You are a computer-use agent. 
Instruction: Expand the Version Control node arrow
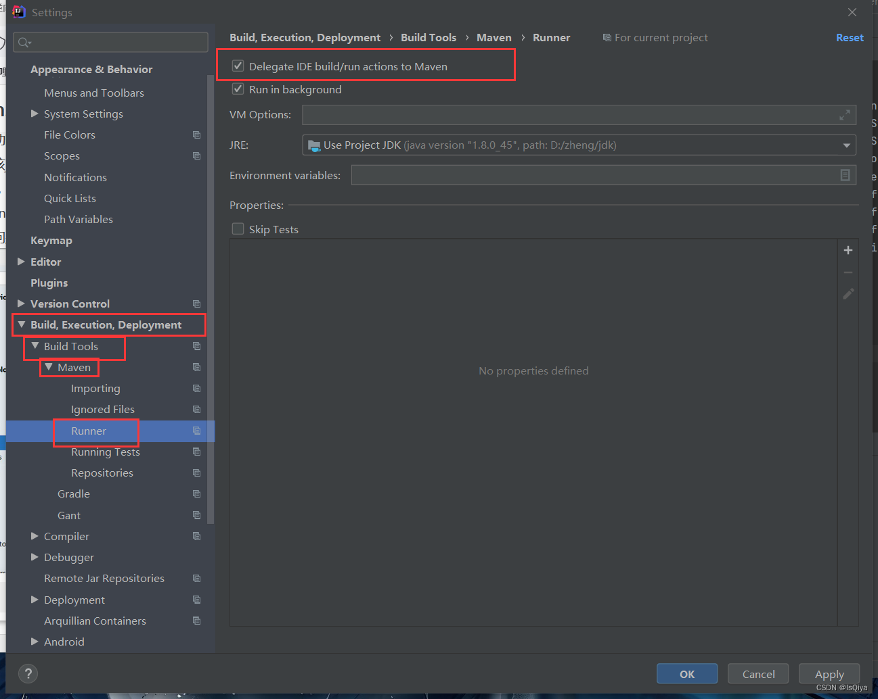[21, 304]
